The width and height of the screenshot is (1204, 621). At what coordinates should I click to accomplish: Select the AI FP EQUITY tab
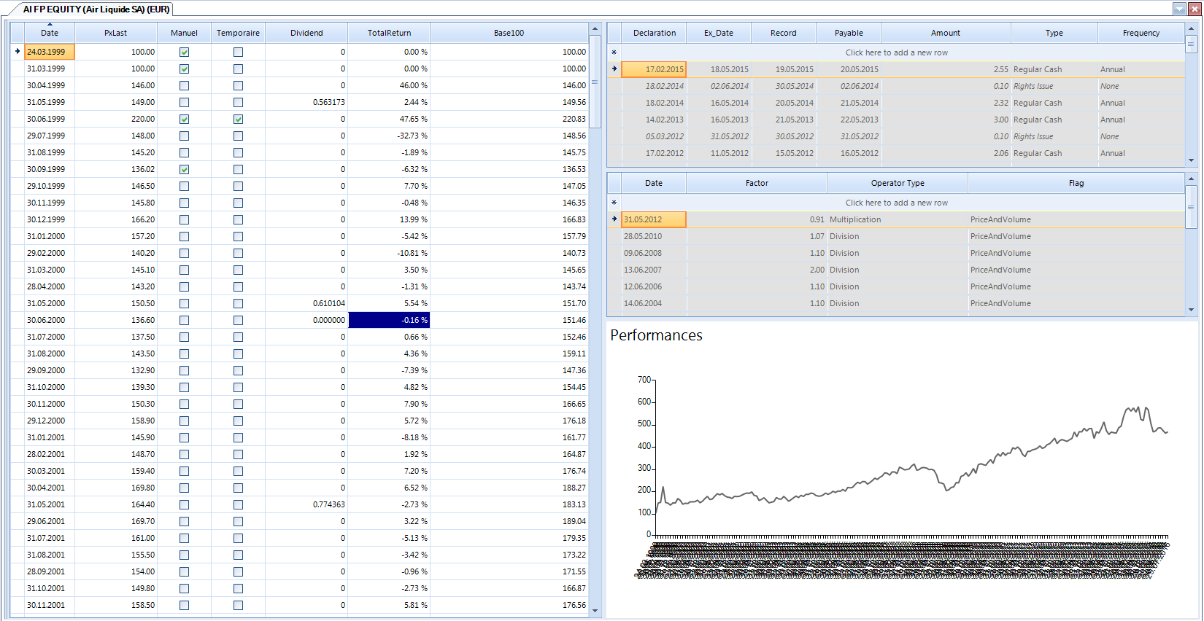point(96,9)
